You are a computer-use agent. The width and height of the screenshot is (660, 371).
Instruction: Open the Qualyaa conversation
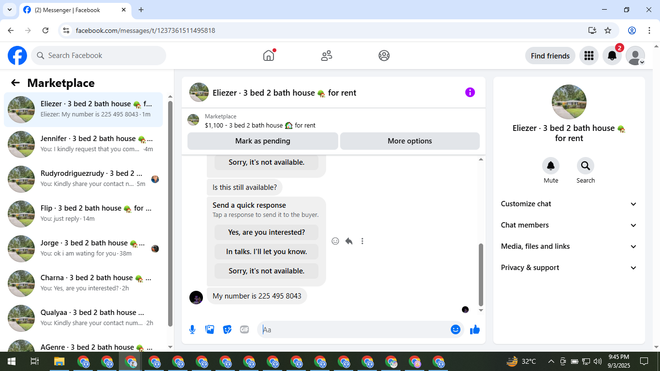[84, 318]
